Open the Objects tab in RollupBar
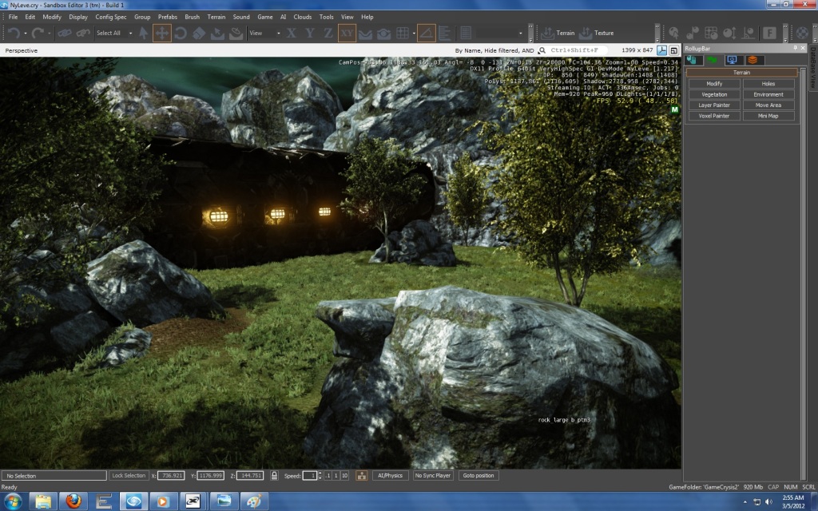The width and height of the screenshot is (818, 511). tap(692, 60)
